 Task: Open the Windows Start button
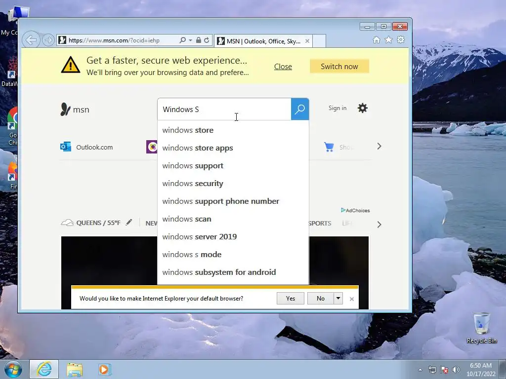coord(13,369)
